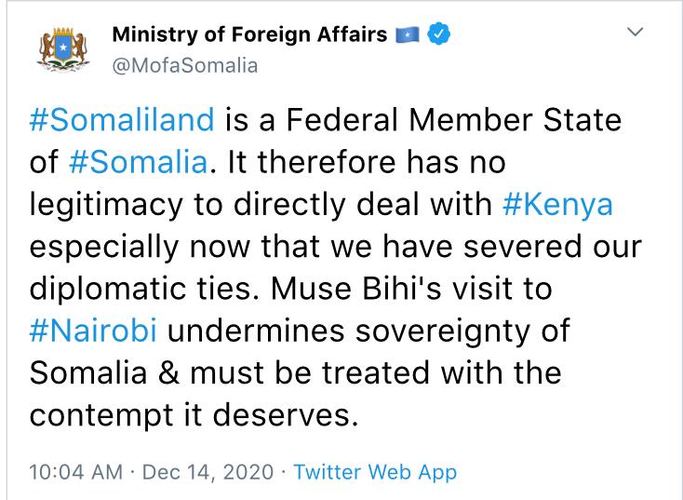Click the 10:04 AM timestamp
Image resolution: width=683 pixels, height=500 pixels.
pos(75,472)
